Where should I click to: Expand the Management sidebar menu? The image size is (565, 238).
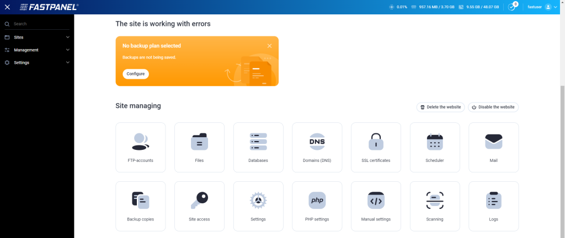pyautogui.click(x=37, y=50)
